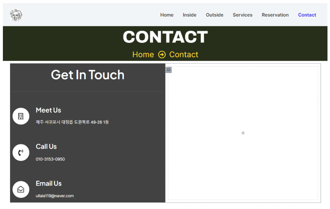This screenshot has width=330, height=209.
Task: Open the Services navigation item
Action: point(242,15)
